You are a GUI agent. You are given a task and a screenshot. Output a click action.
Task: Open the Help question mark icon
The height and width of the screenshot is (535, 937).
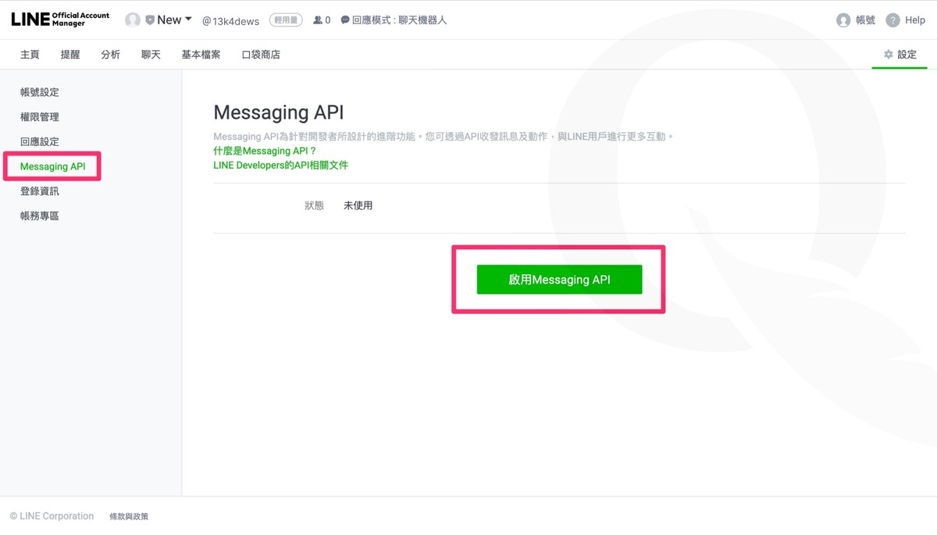pyautogui.click(x=892, y=20)
